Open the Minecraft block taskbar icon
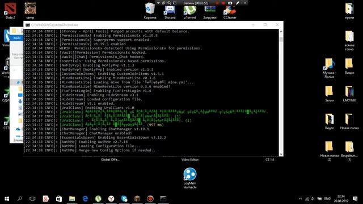Image resolution: width=363 pixels, height=204 pixels. (137, 199)
